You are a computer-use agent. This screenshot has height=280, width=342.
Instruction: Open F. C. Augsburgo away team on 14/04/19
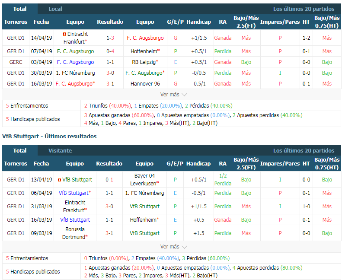tap(145, 38)
